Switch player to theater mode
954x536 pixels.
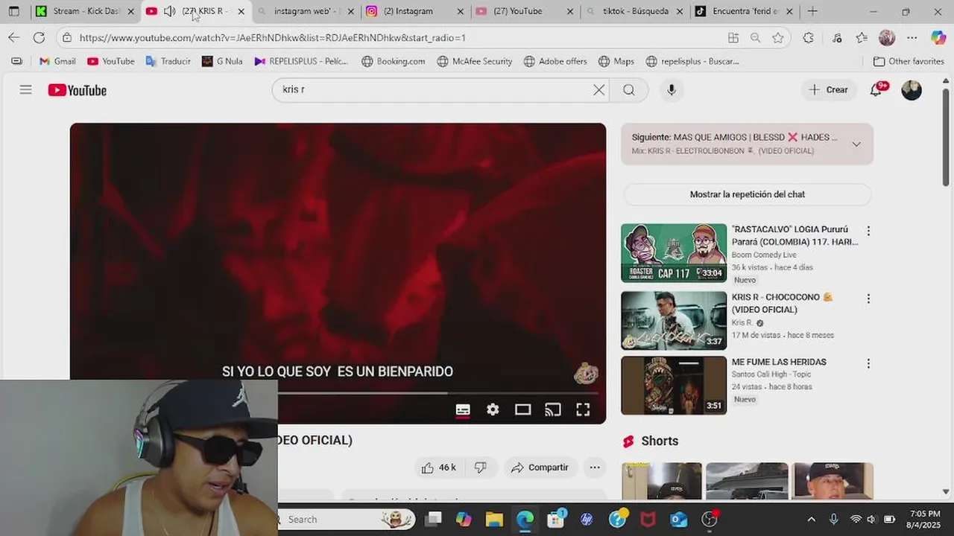point(522,409)
